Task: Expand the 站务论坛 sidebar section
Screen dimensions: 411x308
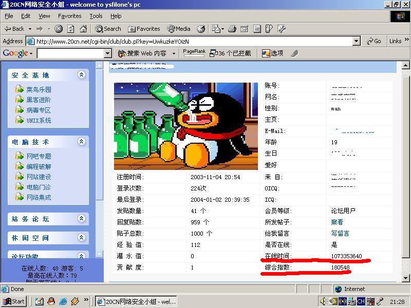Action: coord(82,218)
